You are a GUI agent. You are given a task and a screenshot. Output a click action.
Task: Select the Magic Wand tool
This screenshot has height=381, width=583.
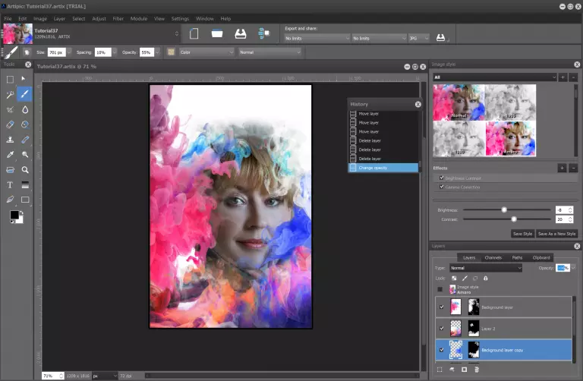pyautogui.click(x=10, y=94)
